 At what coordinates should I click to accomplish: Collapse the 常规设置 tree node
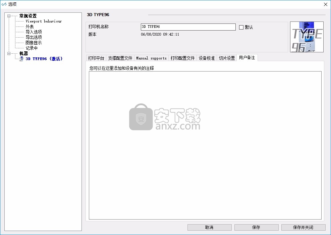coord(9,16)
